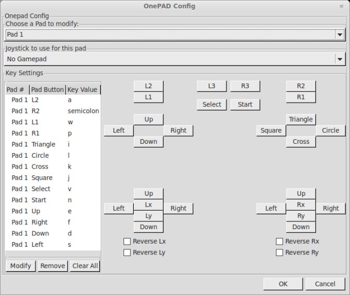Check the Reverse Lx checkbox
Screen dimensions: 350x295
tap(127, 242)
